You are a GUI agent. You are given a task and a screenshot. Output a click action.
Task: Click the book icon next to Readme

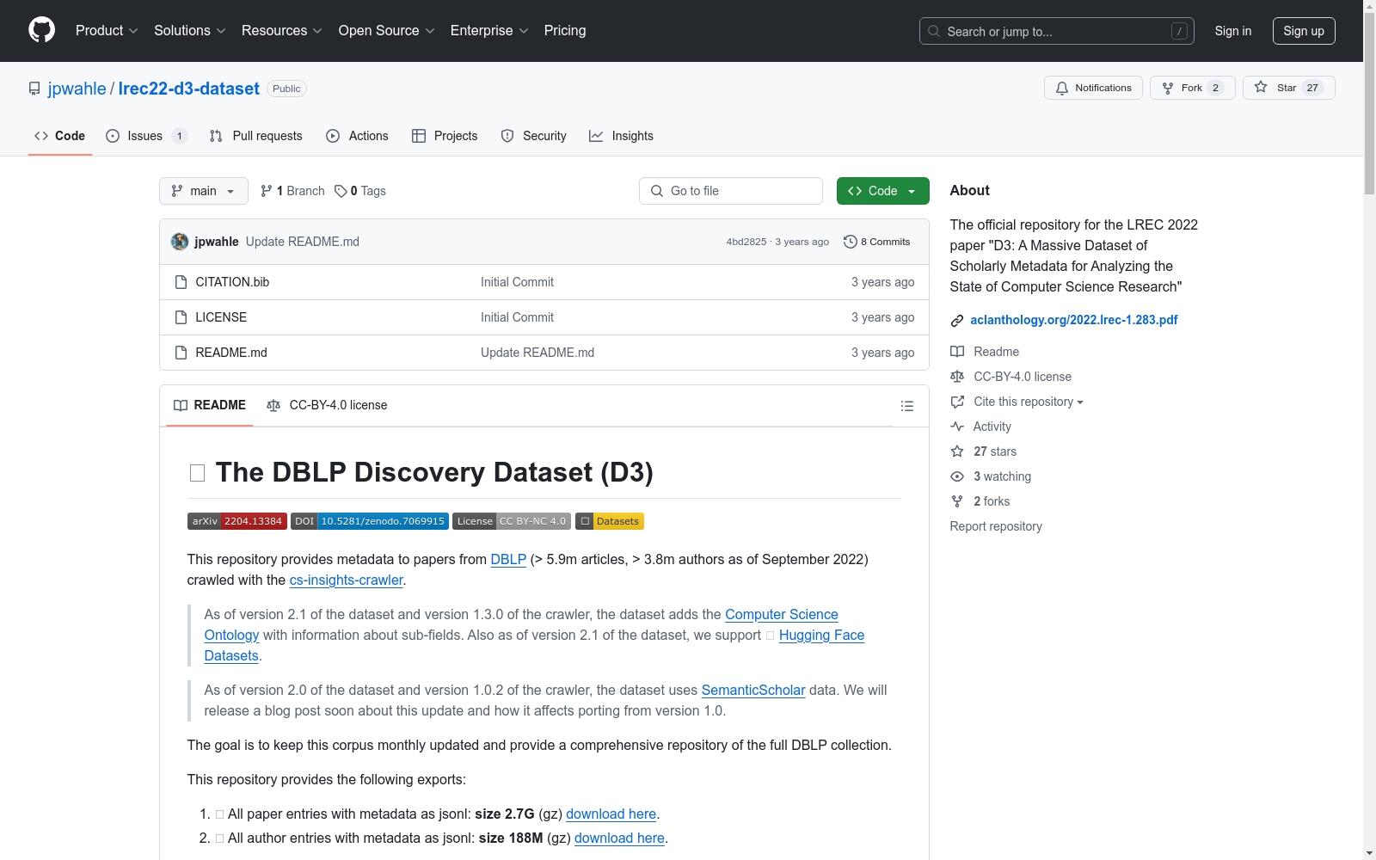pos(957,352)
